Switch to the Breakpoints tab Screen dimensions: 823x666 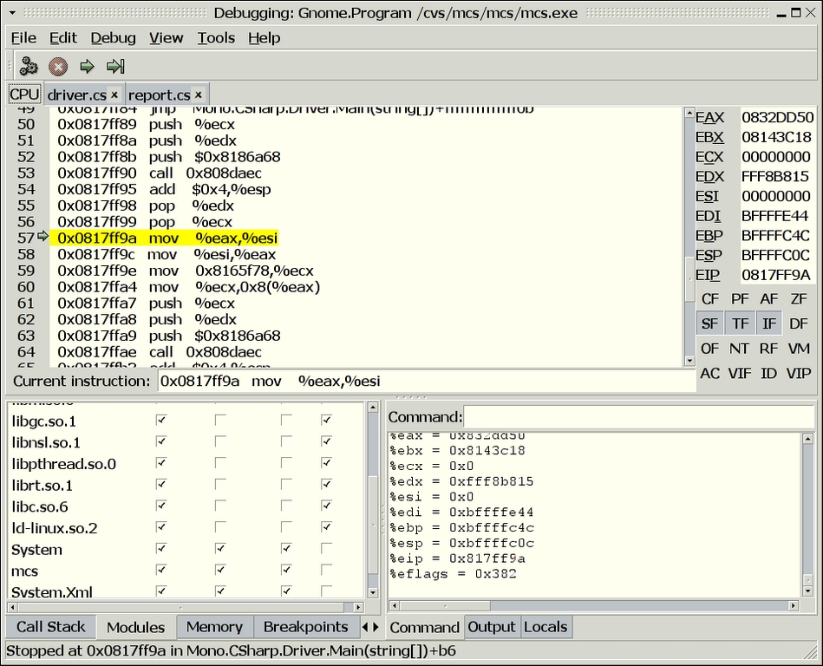[x=305, y=627]
